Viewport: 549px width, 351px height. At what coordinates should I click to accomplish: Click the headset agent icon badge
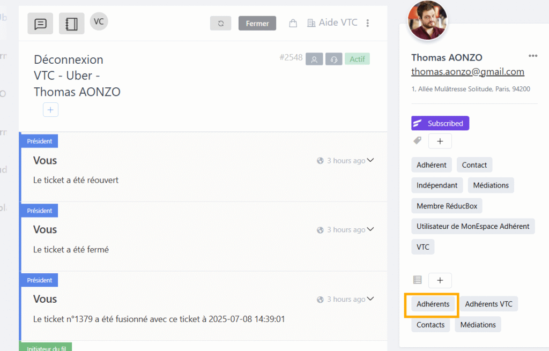pos(333,59)
